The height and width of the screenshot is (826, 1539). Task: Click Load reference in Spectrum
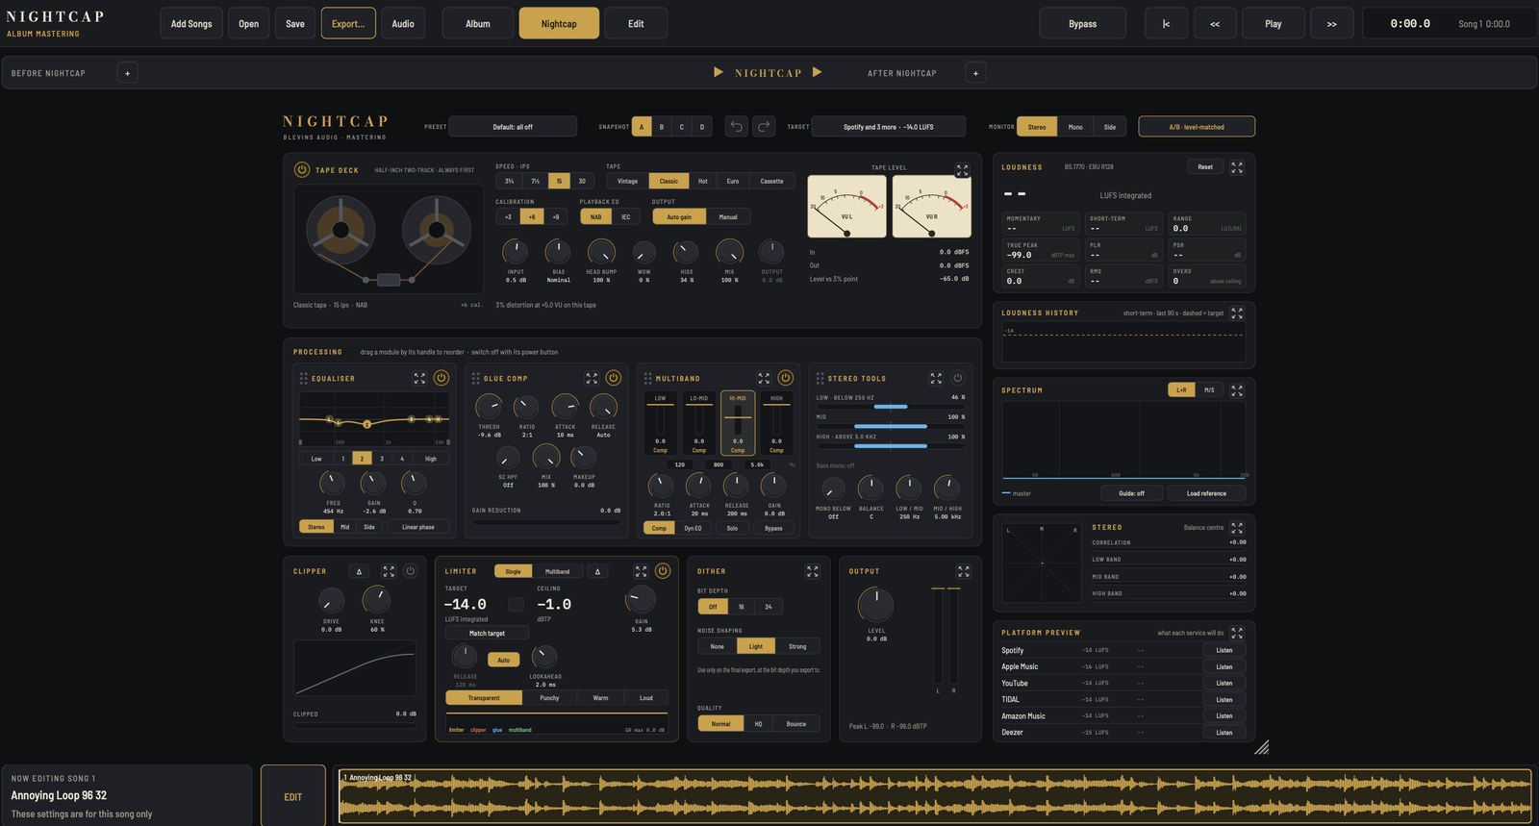1206,493
